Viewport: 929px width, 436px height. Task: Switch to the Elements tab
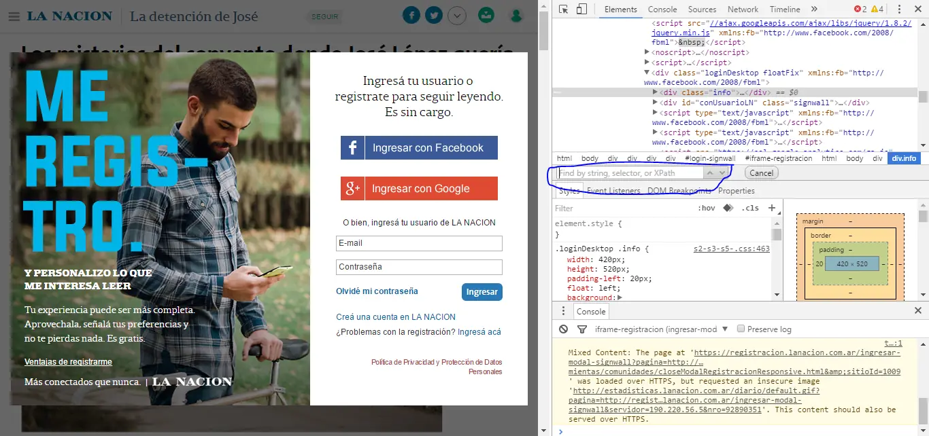620,10
